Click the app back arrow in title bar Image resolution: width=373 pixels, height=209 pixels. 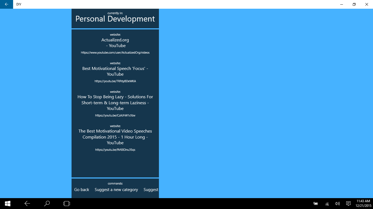point(6,4)
